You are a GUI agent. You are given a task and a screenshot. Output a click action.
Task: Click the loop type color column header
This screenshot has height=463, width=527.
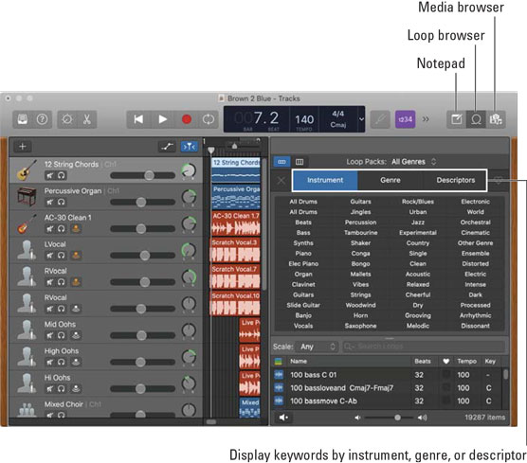tap(279, 362)
